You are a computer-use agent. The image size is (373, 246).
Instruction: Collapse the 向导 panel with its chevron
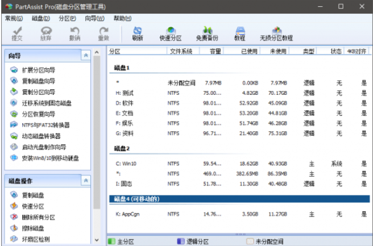pos(86,55)
